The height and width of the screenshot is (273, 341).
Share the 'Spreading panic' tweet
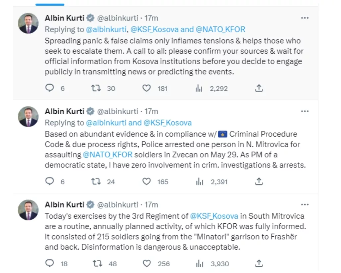(259, 88)
